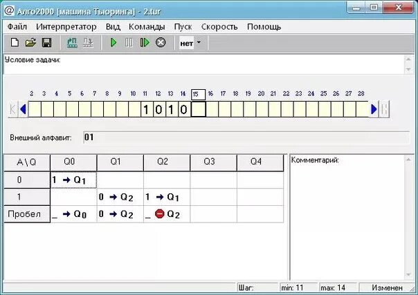The height and width of the screenshot is (295, 418).
Task: Click the 'Шаг:' status bar field
Action: [257, 288]
